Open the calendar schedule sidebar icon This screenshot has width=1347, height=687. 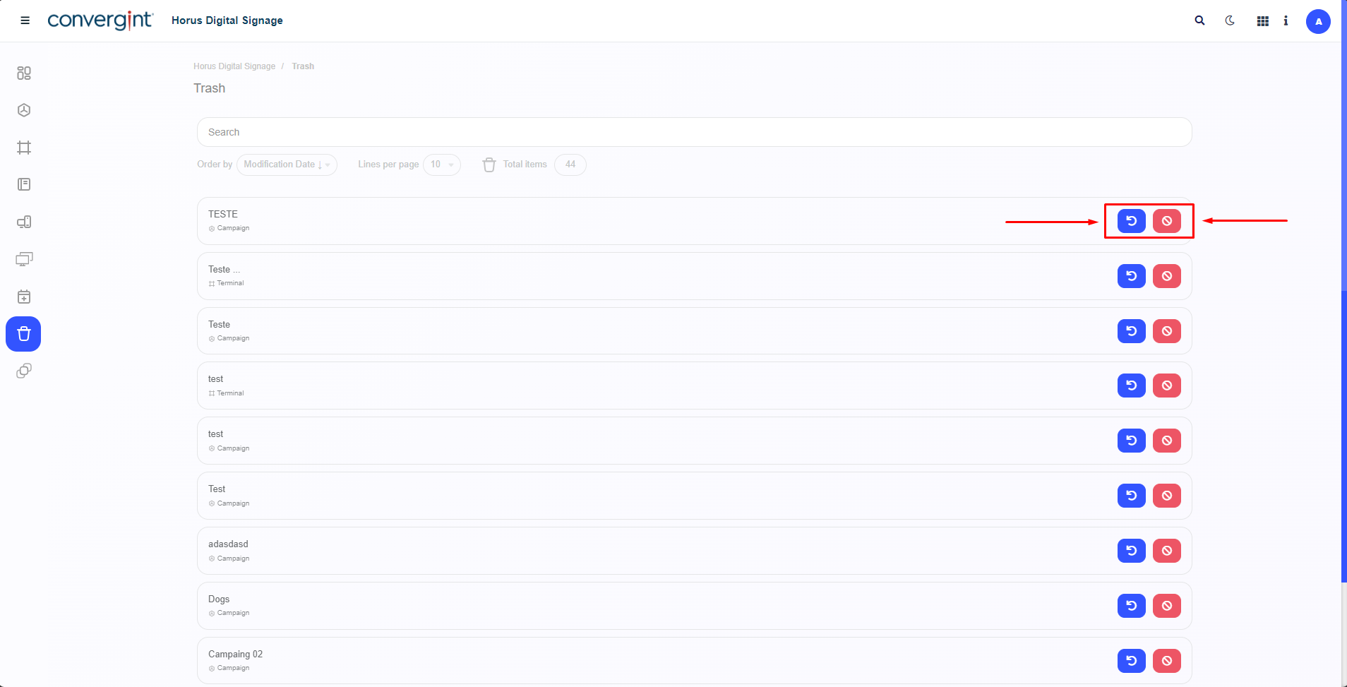pyautogui.click(x=24, y=297)
